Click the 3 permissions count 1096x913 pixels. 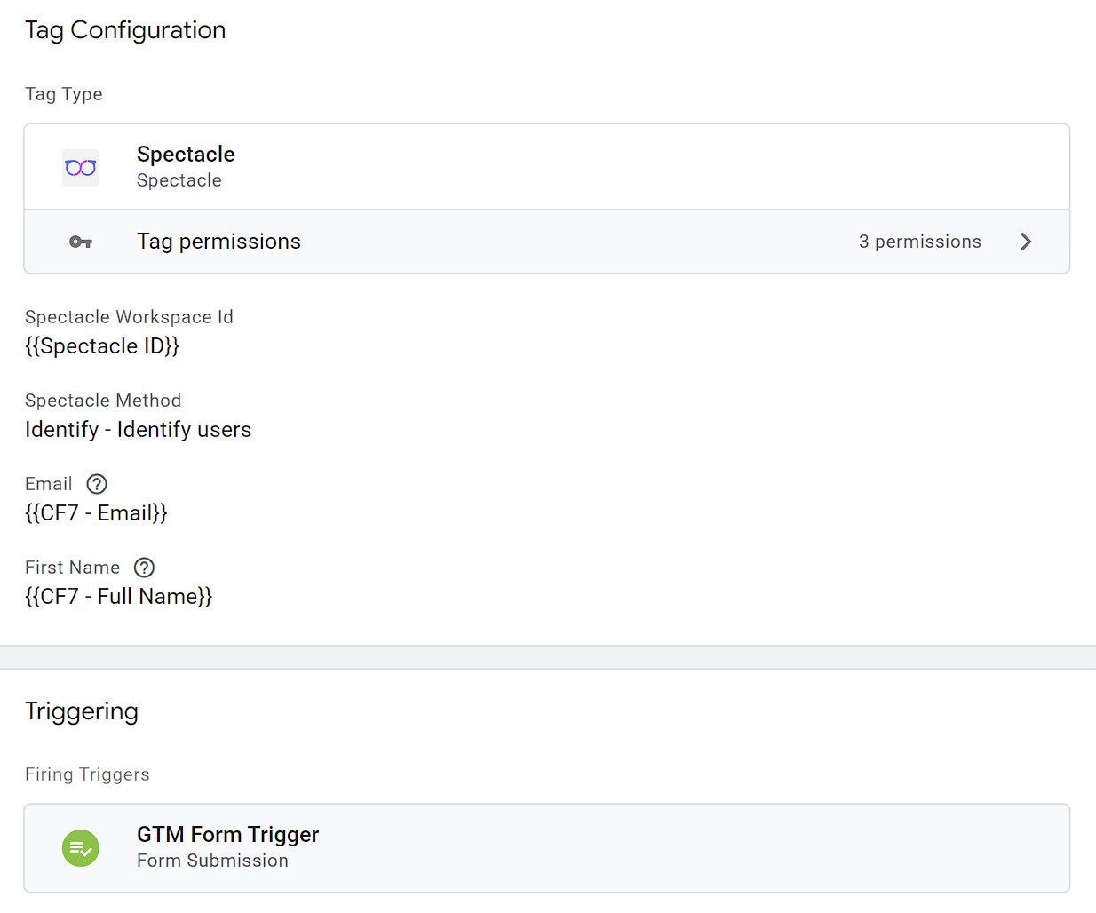coord(920,242)
